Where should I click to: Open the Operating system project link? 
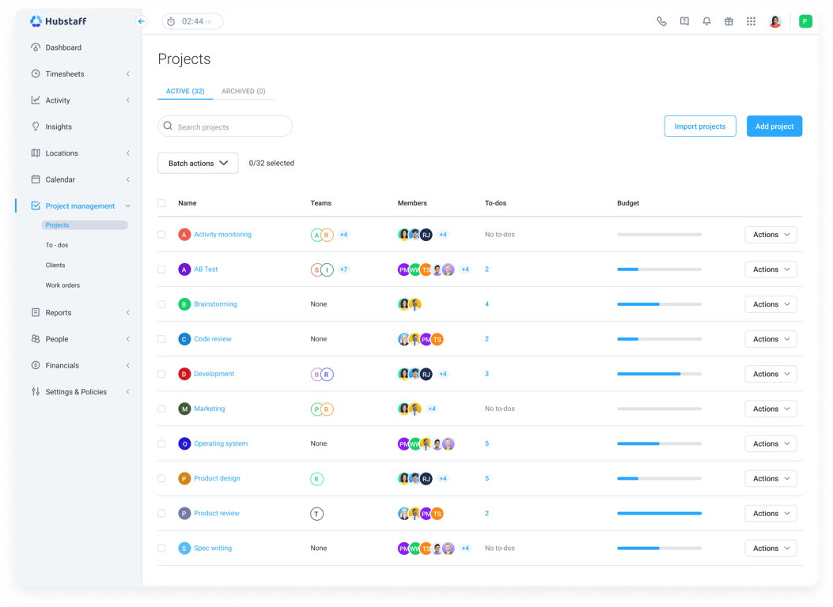(x=221, y=443)
